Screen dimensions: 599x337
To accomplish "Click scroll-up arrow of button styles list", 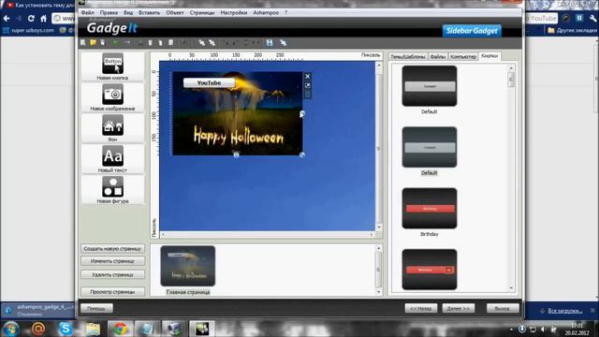I will coord(511,68).
